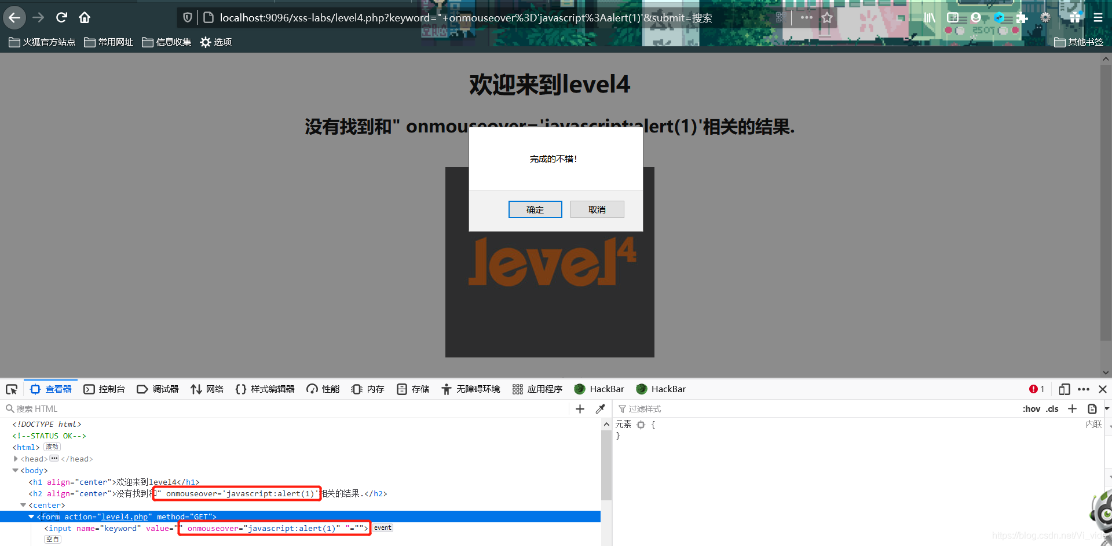
Task: Open the 性能 performance tab
Action: (323, 389)
